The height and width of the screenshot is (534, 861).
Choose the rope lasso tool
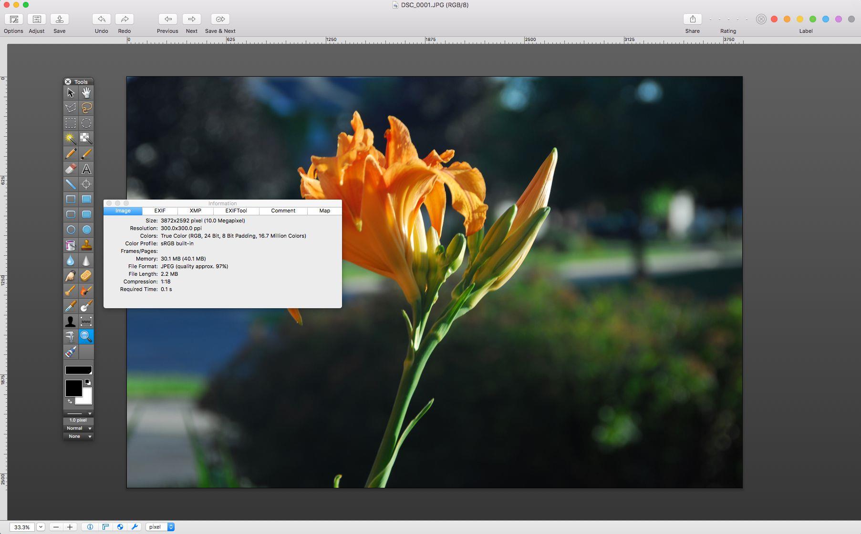pyautogui.click(x=86, y=108)
